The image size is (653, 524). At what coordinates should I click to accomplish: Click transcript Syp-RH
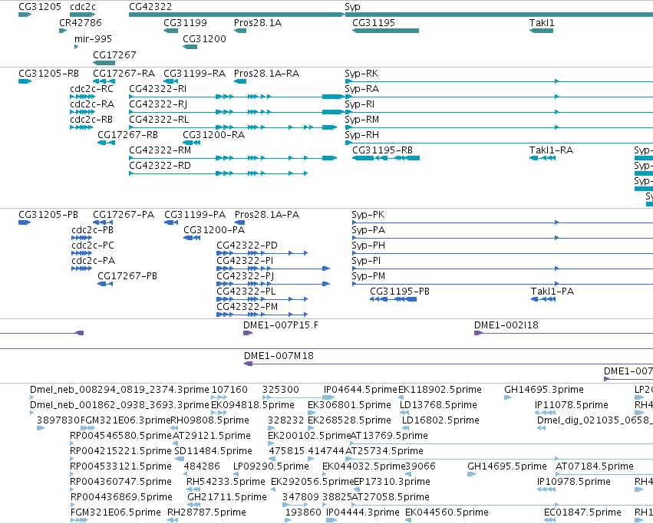click(x=361, y=135)
